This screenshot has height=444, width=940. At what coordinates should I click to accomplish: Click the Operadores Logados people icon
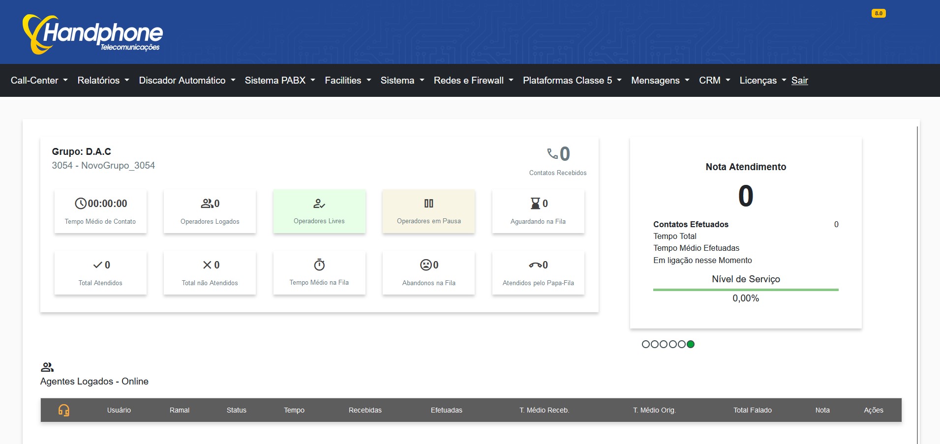tap(207, 204)
